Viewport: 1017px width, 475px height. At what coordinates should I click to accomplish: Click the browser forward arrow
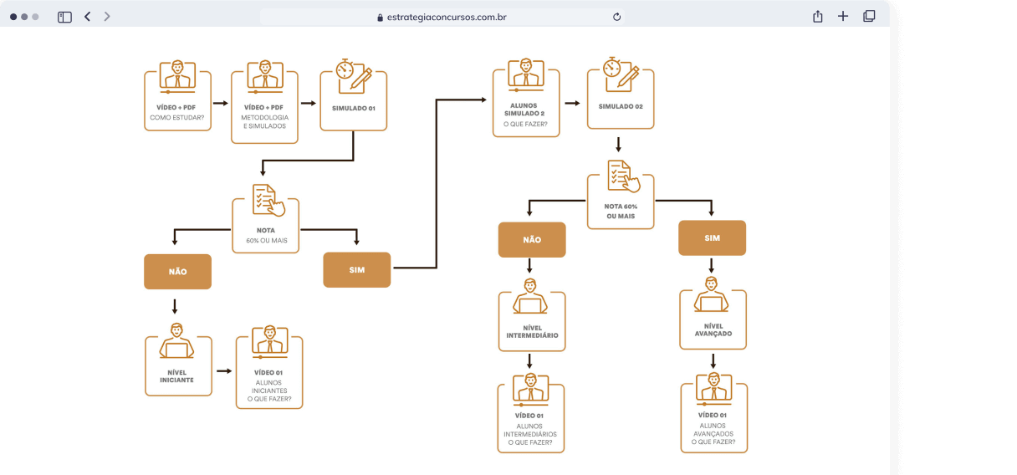[x=107, y=17]
